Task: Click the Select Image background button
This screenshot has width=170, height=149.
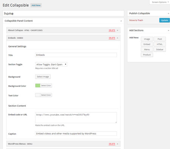Action: (x=43, y=77)
